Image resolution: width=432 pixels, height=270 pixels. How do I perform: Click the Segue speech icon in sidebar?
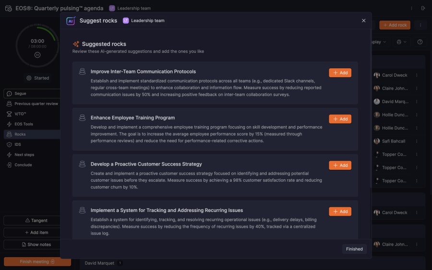[9, 94]
